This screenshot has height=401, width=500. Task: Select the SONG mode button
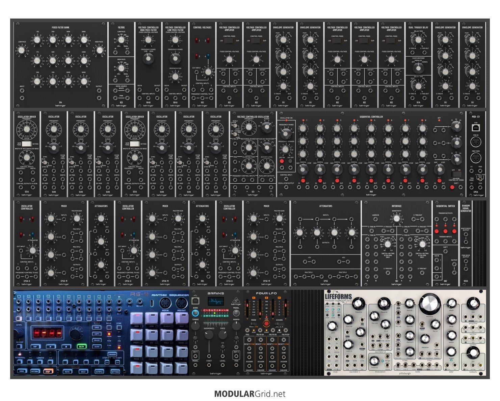click(22, 371)
